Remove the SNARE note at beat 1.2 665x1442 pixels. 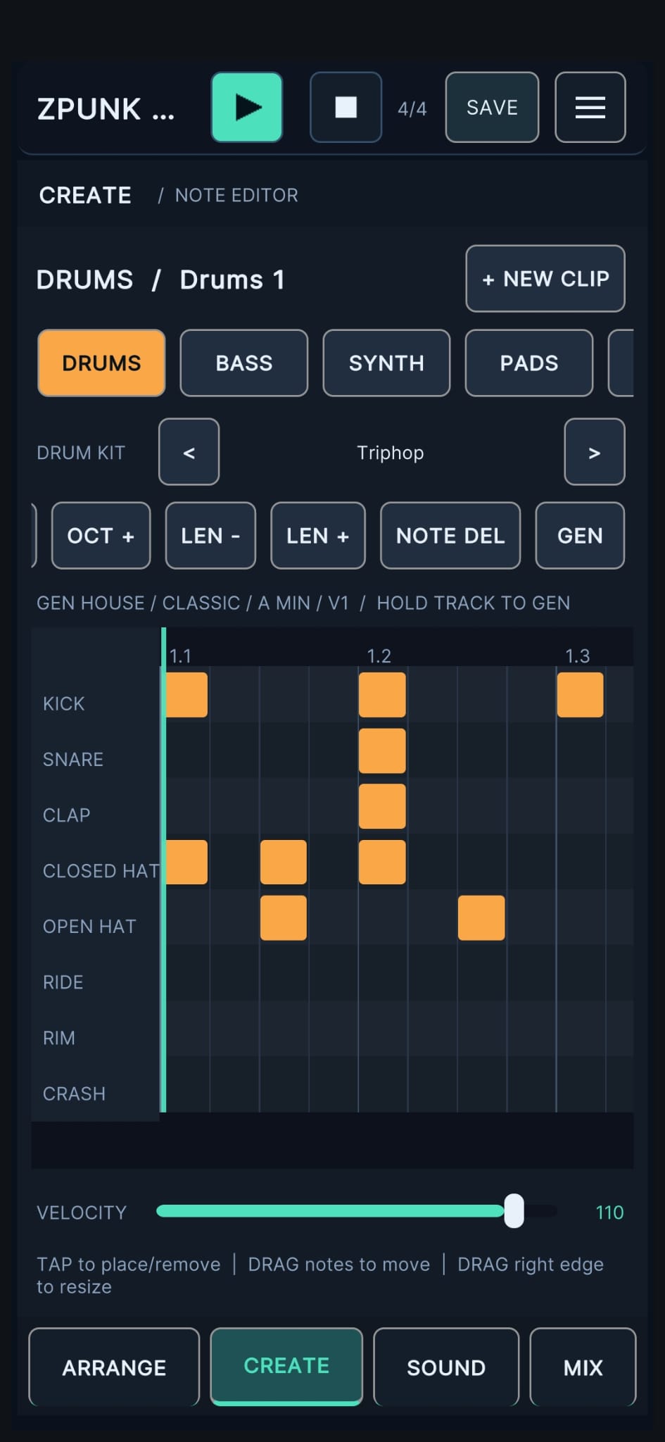382,751
